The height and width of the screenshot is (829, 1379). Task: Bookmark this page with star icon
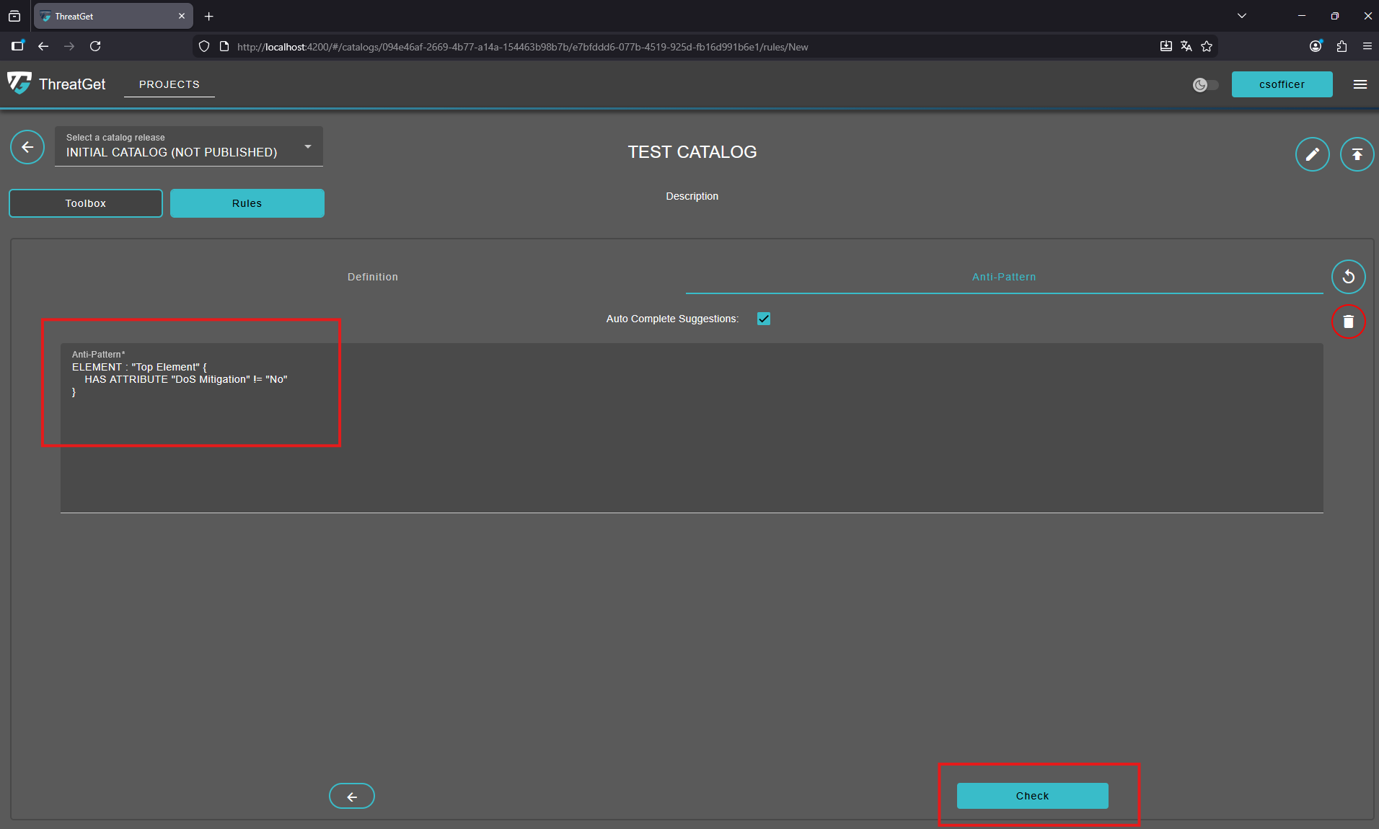point(1207,46)
